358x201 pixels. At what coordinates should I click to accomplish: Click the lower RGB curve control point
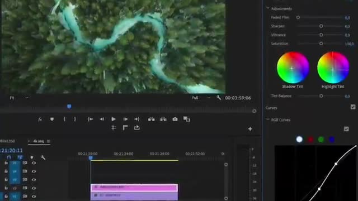pos(319,189)
